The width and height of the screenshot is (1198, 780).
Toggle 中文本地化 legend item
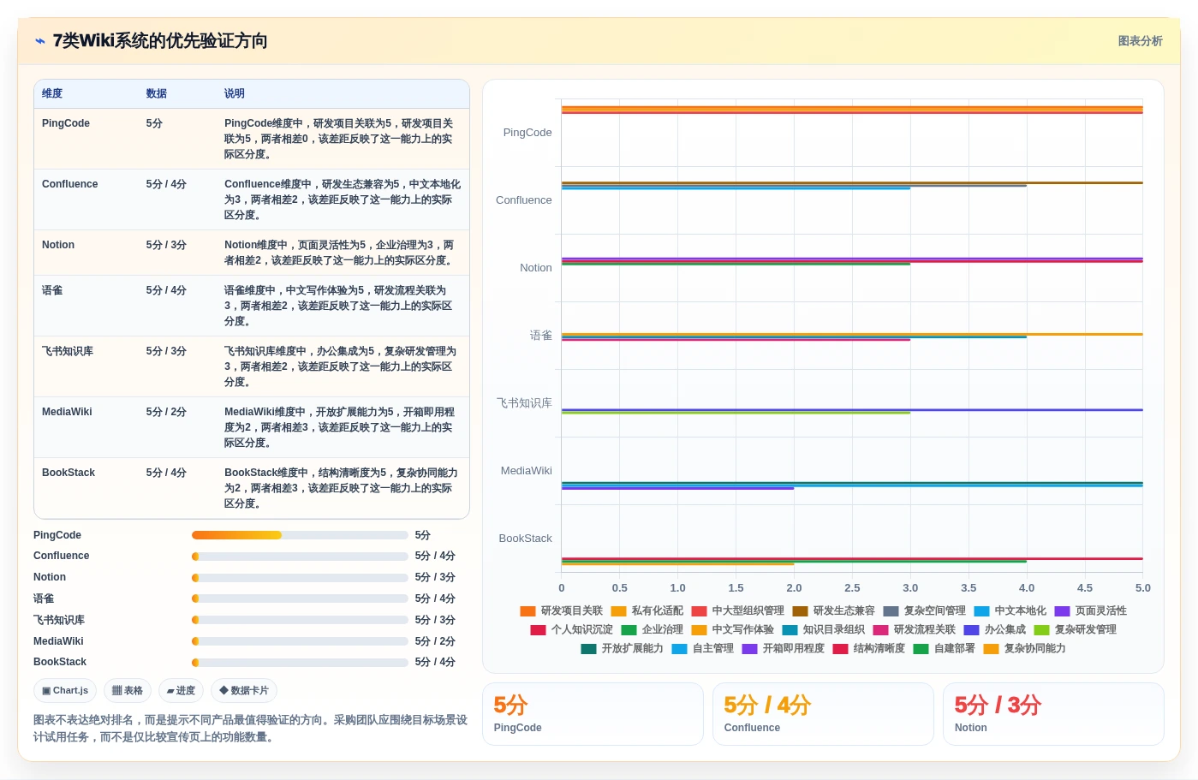1010,611
